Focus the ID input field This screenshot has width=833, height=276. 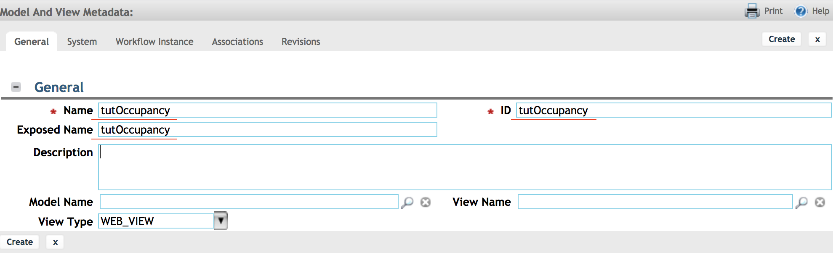click(x=673, y=110)
